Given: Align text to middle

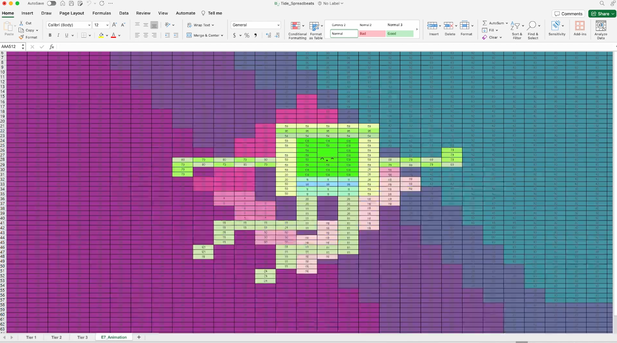Looking at the screenshot, I should pos(146,25).
